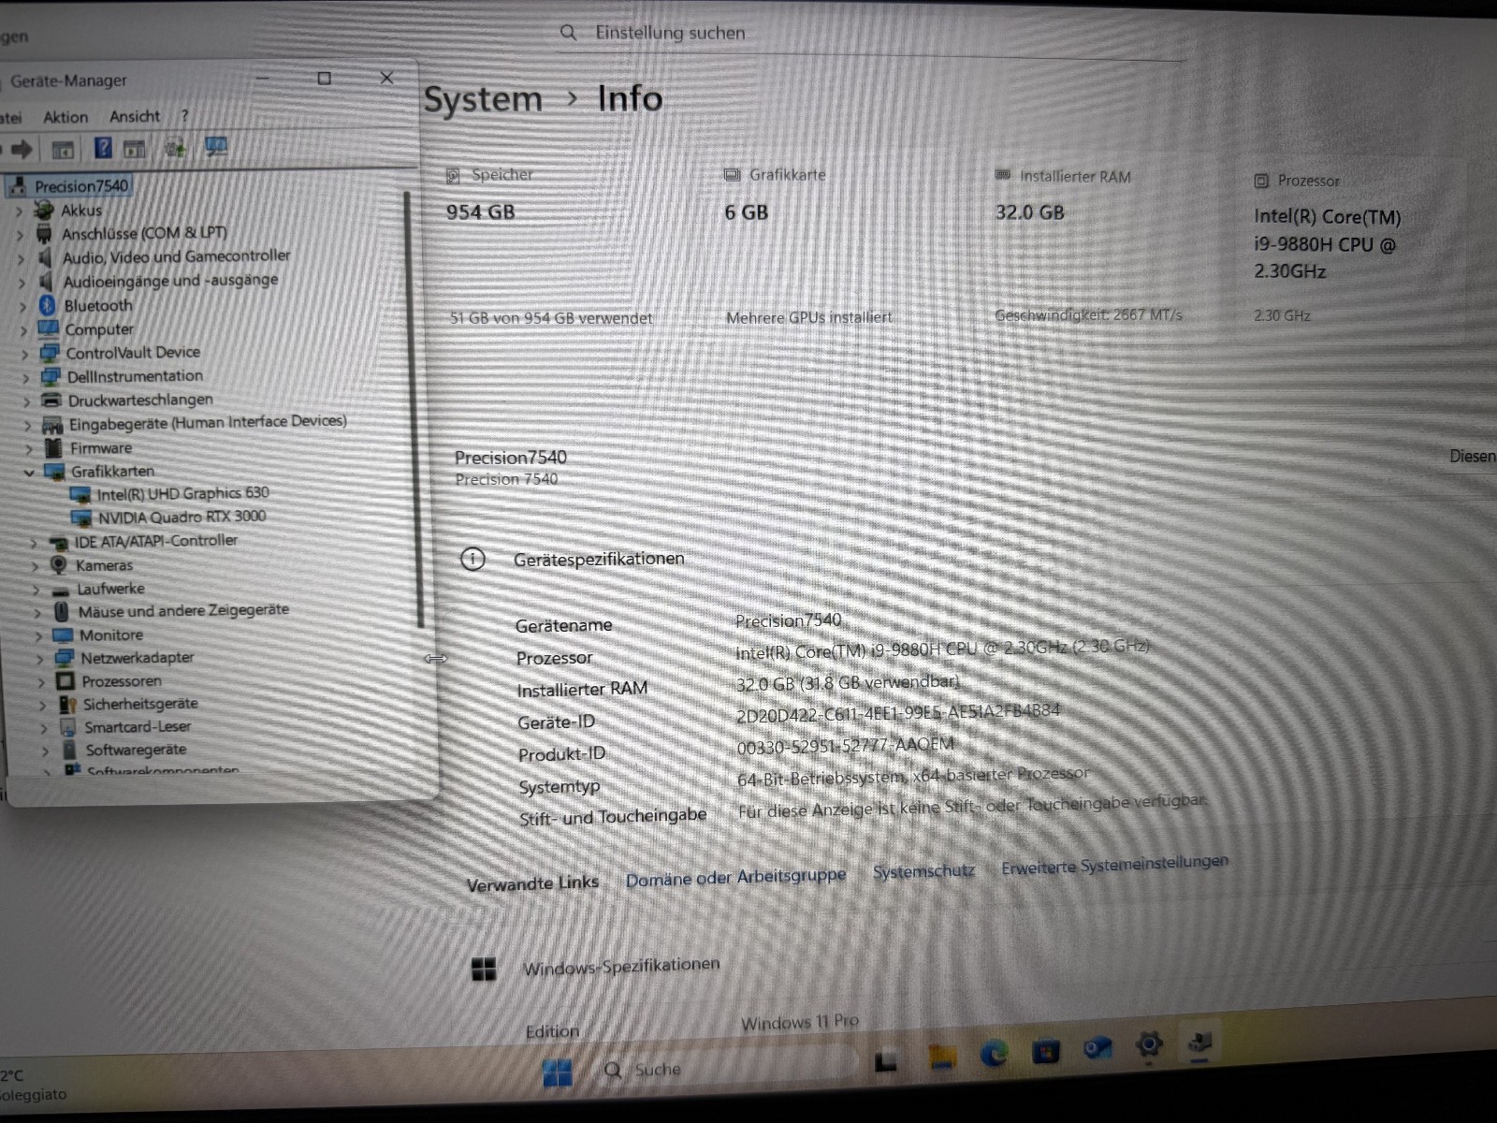Image resolution: width=1497 pixels, height=1123 pixels.
Task: Click the Windows 11 Pro edition text
Action: [800, 1022]
